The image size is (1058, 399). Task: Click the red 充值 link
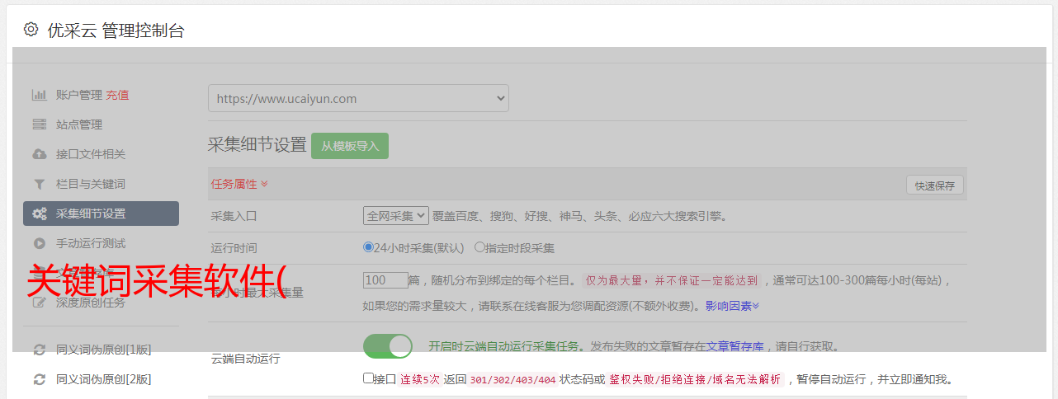tap(117, 95)
